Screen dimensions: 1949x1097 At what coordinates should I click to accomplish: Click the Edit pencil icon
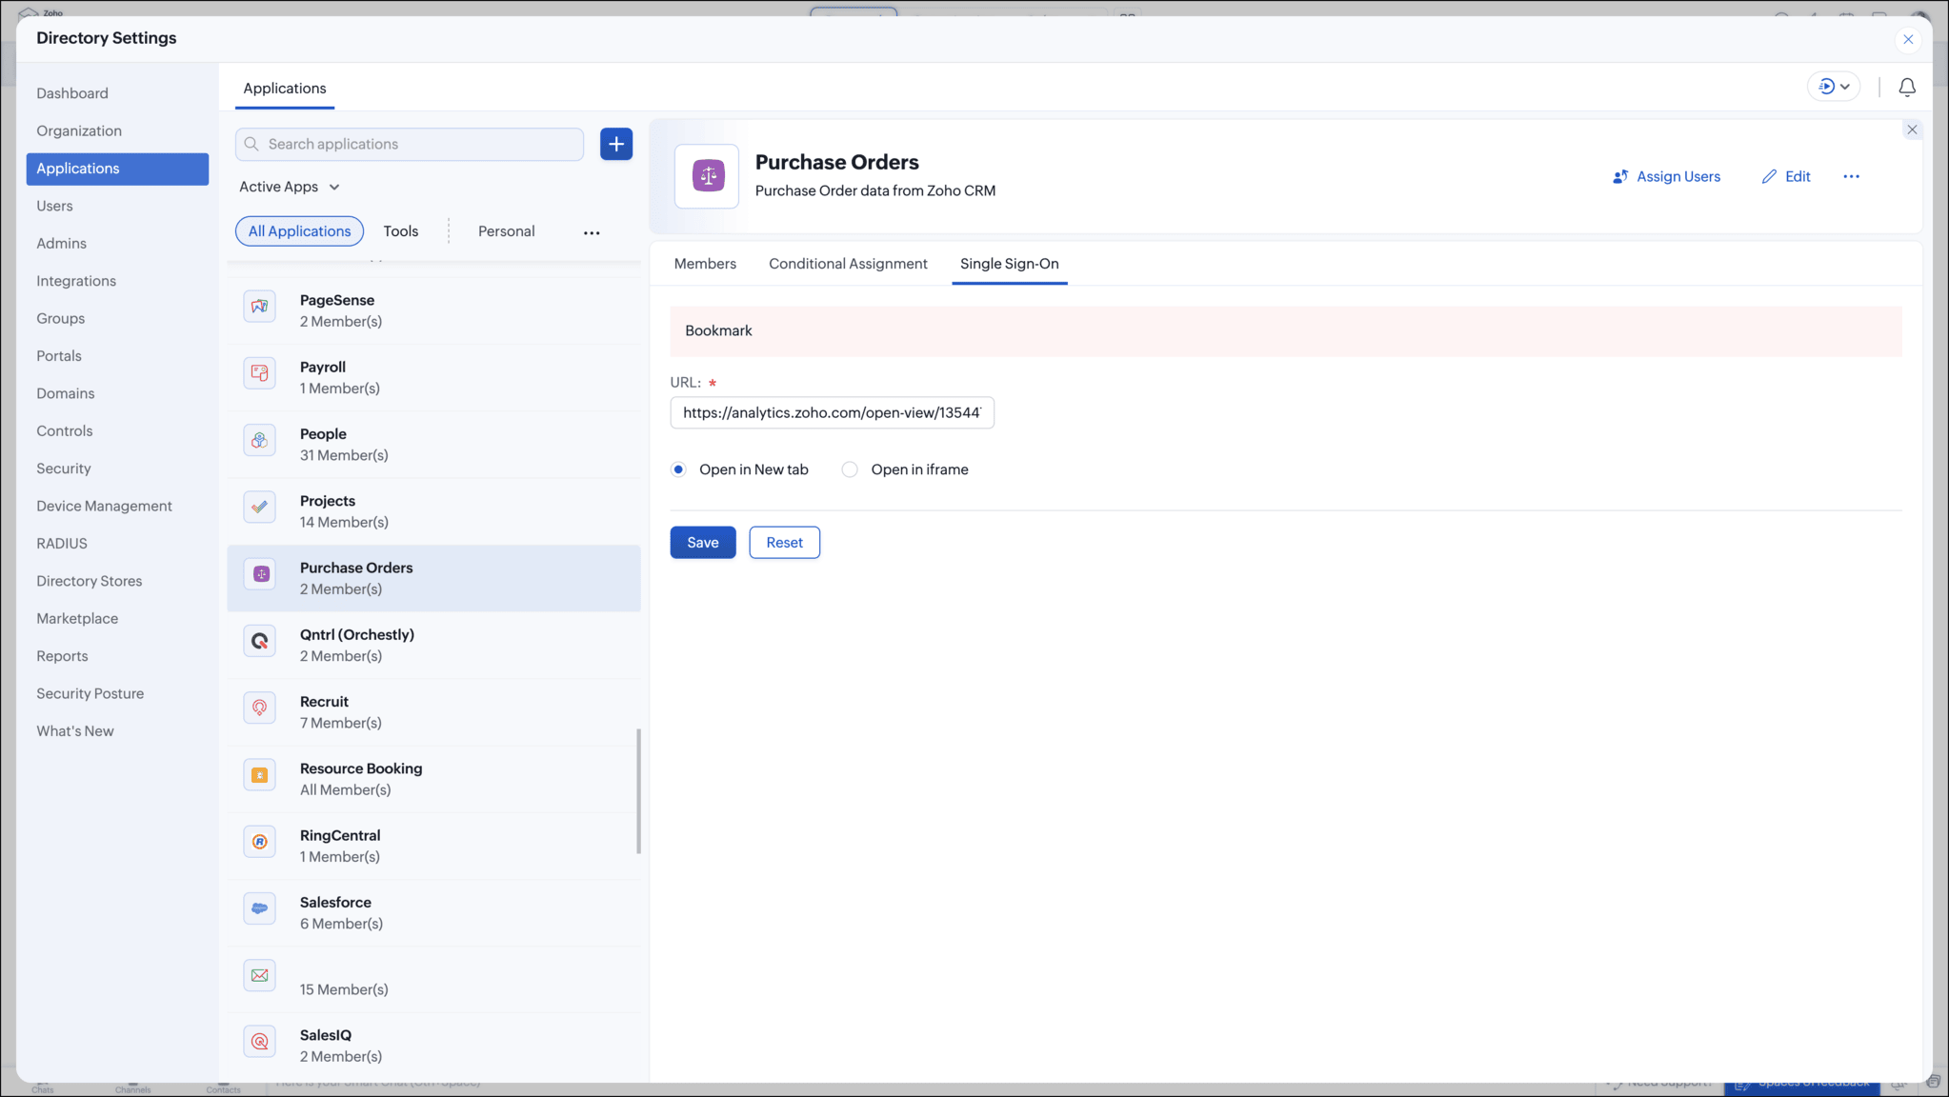pyautogui.click(x=1769, y=176)
